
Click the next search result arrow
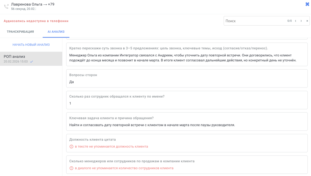coord(301,21)
